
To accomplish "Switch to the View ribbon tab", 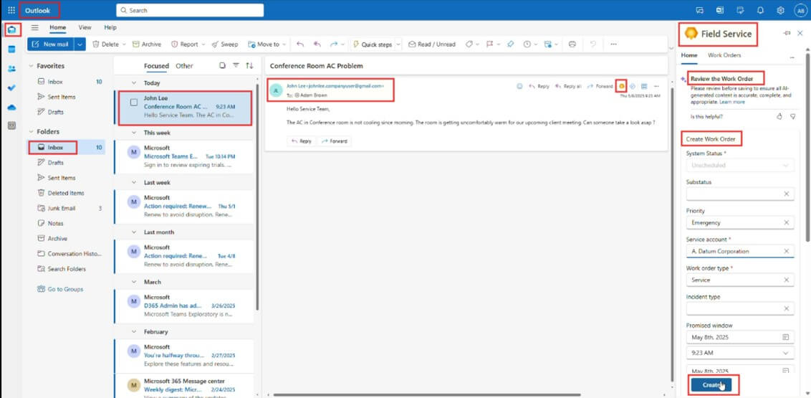I will click(85, 27).
